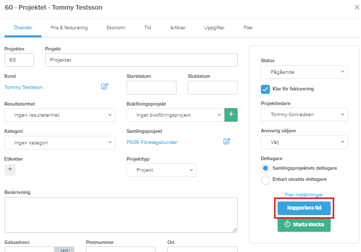Open the Projektledare dropdown
Screen dimensions: 361x252
pos(304,115)
